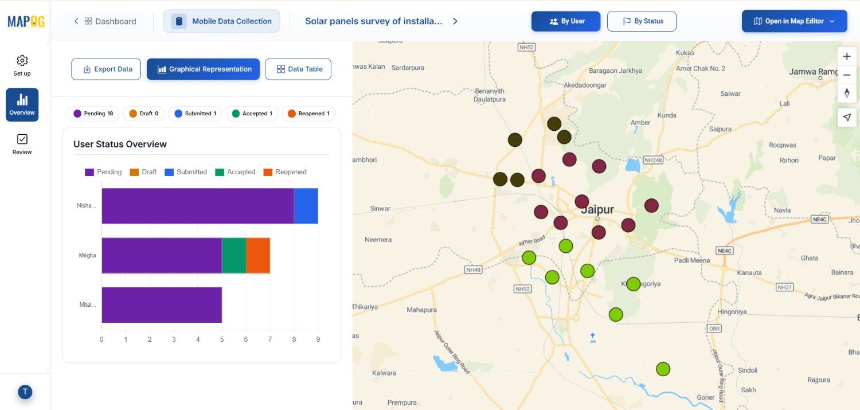Click the T profile avatar at bottom left
Image resolution: width=860 pixels, height=410 pixels.
click(25, 392)
